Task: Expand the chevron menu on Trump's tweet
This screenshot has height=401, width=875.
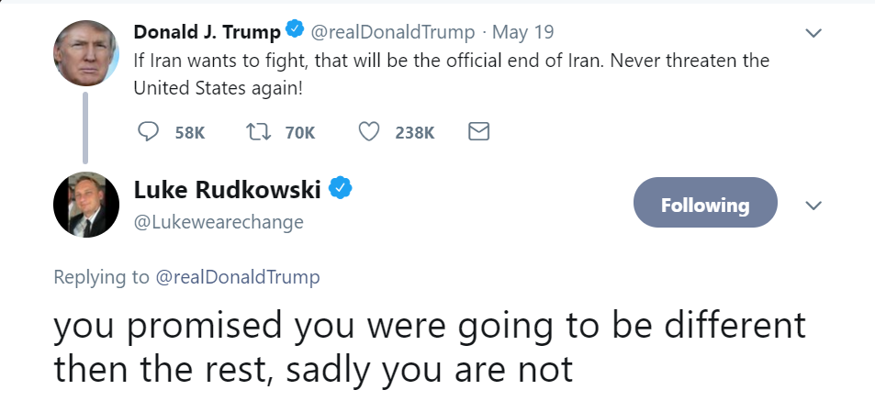Action: pos(813,33)
